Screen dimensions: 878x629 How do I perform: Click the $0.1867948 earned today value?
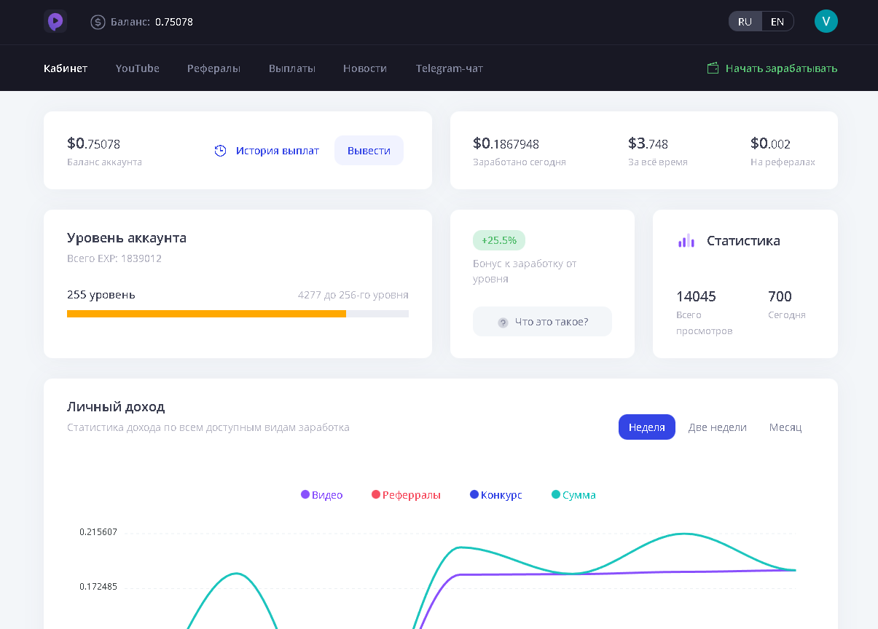(506, 143)
